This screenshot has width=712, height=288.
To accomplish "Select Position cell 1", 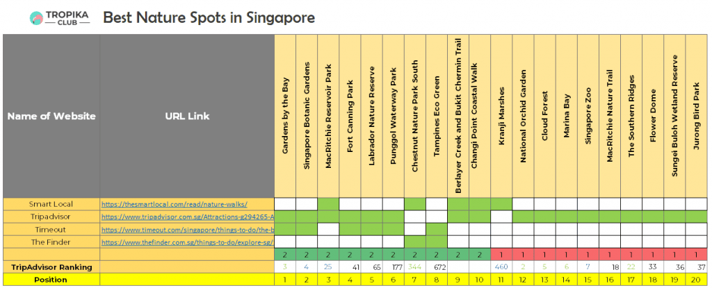I will [285, 280].
